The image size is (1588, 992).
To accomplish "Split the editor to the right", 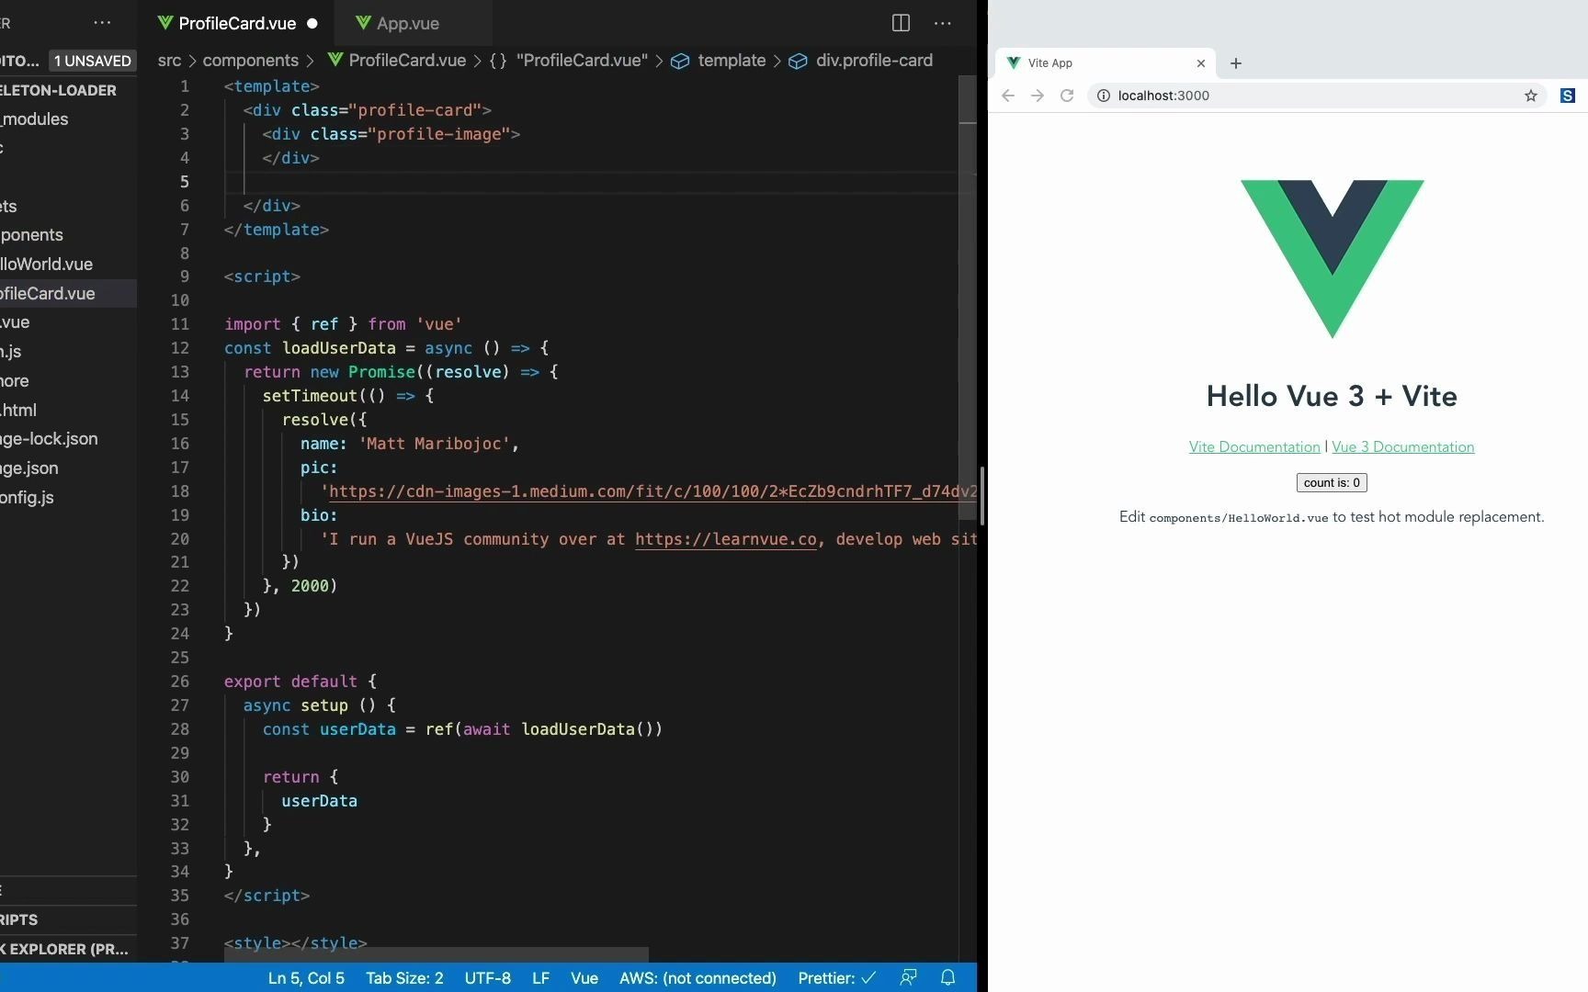I will (x=901, y=23).
